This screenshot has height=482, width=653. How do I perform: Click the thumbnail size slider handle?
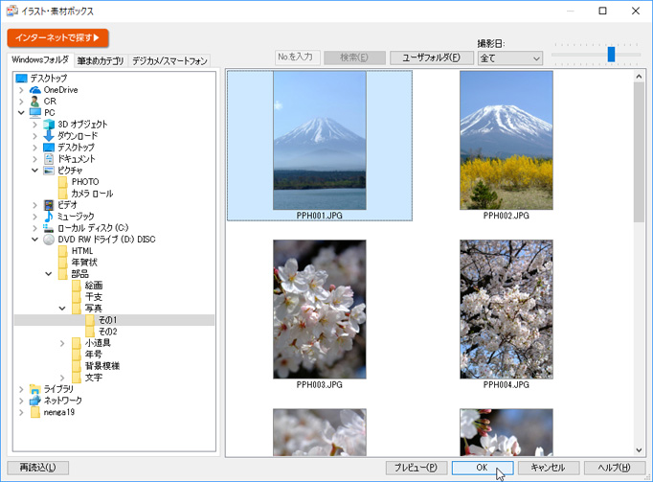coord(611,55)
